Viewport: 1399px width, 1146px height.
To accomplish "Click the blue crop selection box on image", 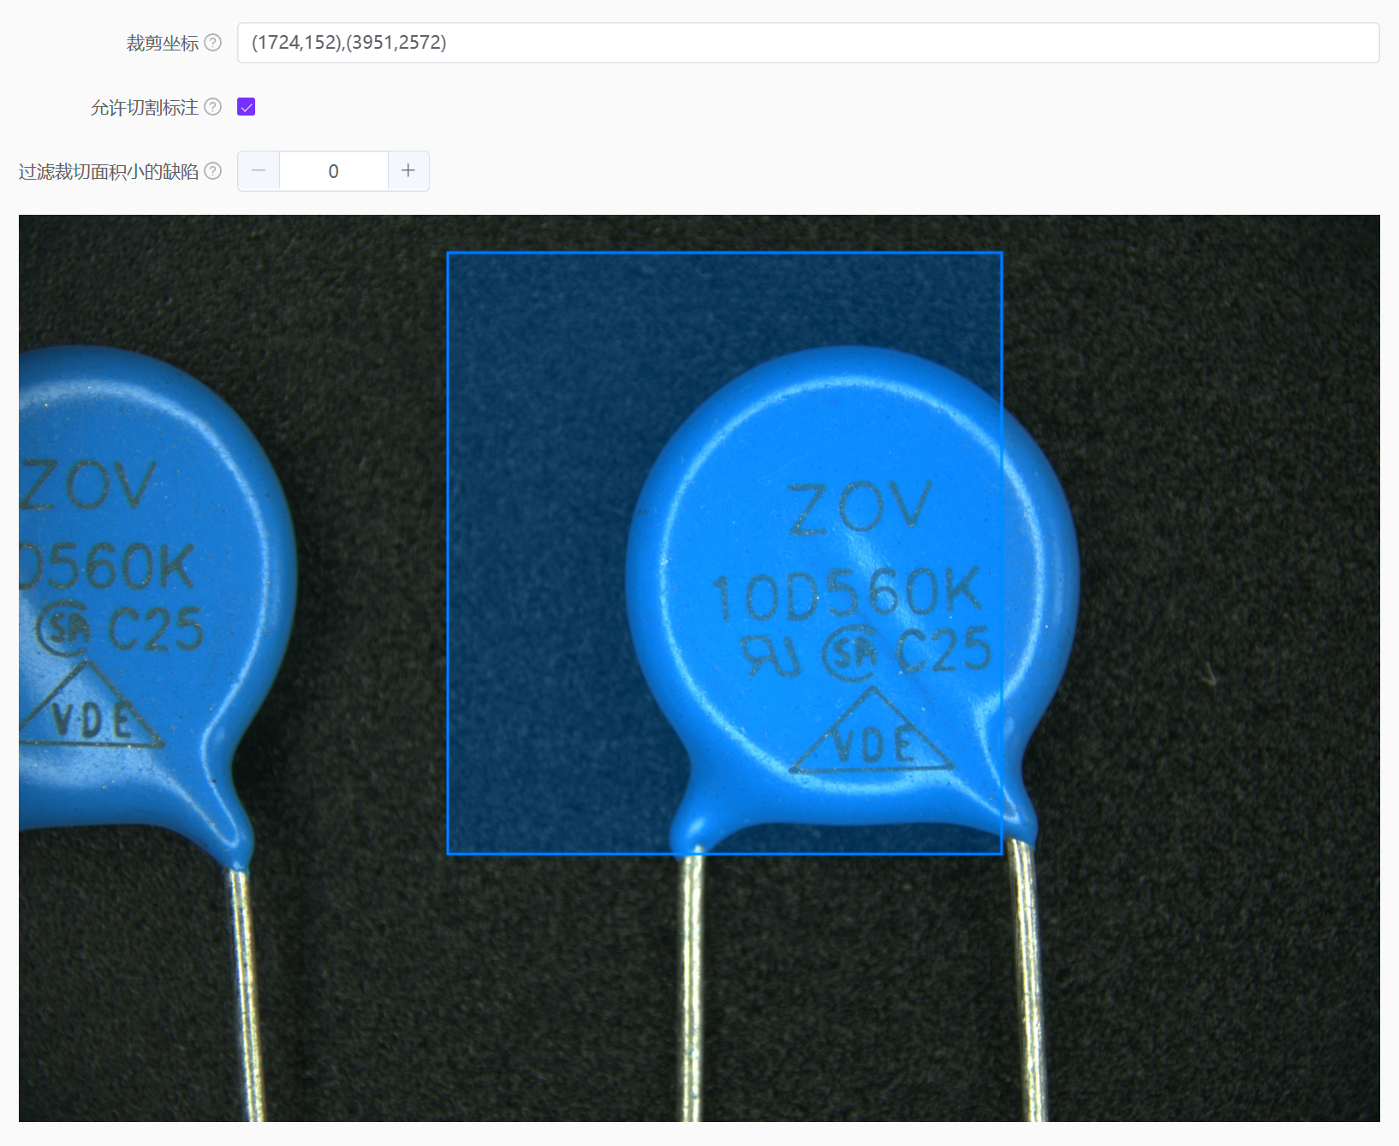I will pos(724,553).
